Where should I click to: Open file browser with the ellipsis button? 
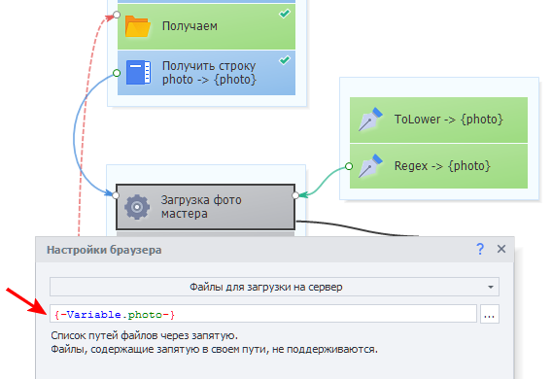[490, 314]
